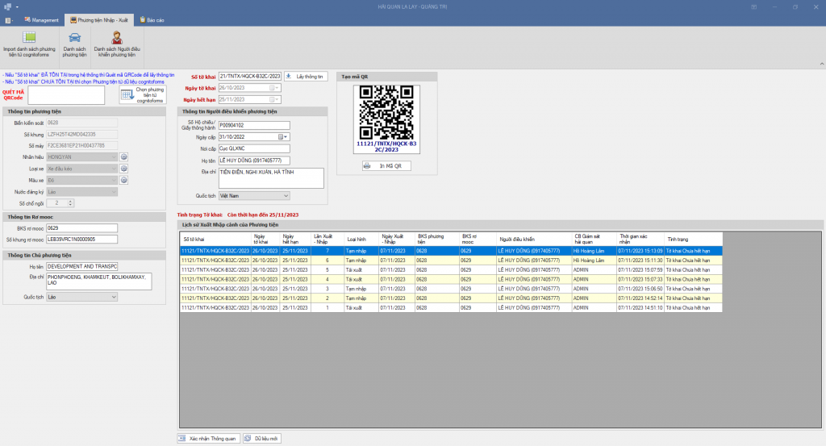826x446 pixels.
Task: Click refresh icon next to Nhãn hiệu
Action: [x=123, y=157]
